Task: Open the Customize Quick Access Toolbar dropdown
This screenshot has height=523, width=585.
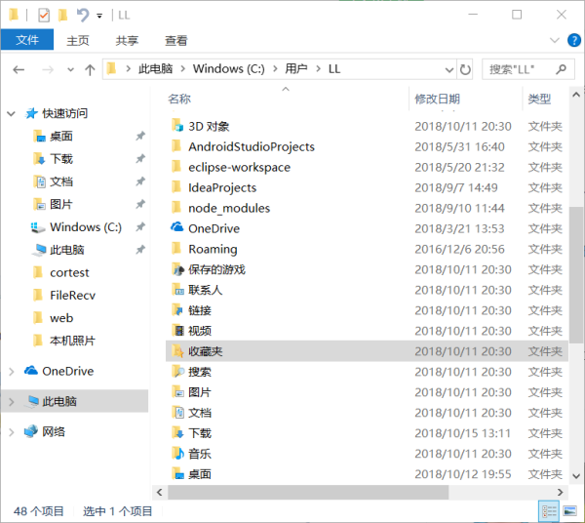Action: click(99, 16)
